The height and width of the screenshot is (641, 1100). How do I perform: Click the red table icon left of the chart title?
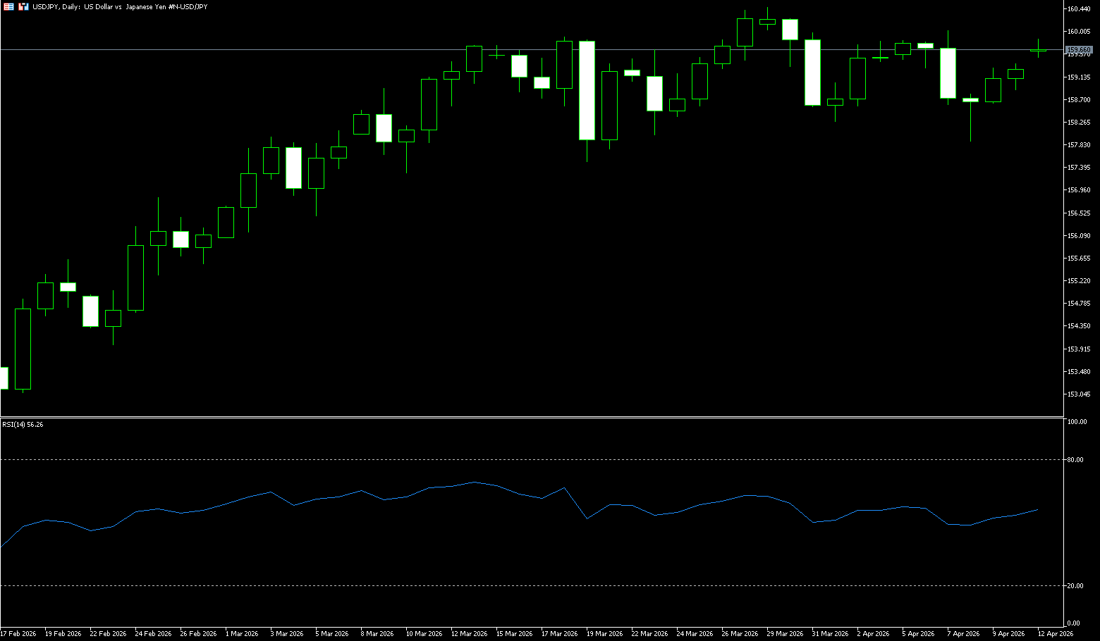(x=8, y=6)
